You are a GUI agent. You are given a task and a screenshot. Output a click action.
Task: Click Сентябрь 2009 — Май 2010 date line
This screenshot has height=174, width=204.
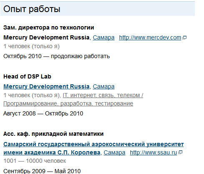click(42, 171)
